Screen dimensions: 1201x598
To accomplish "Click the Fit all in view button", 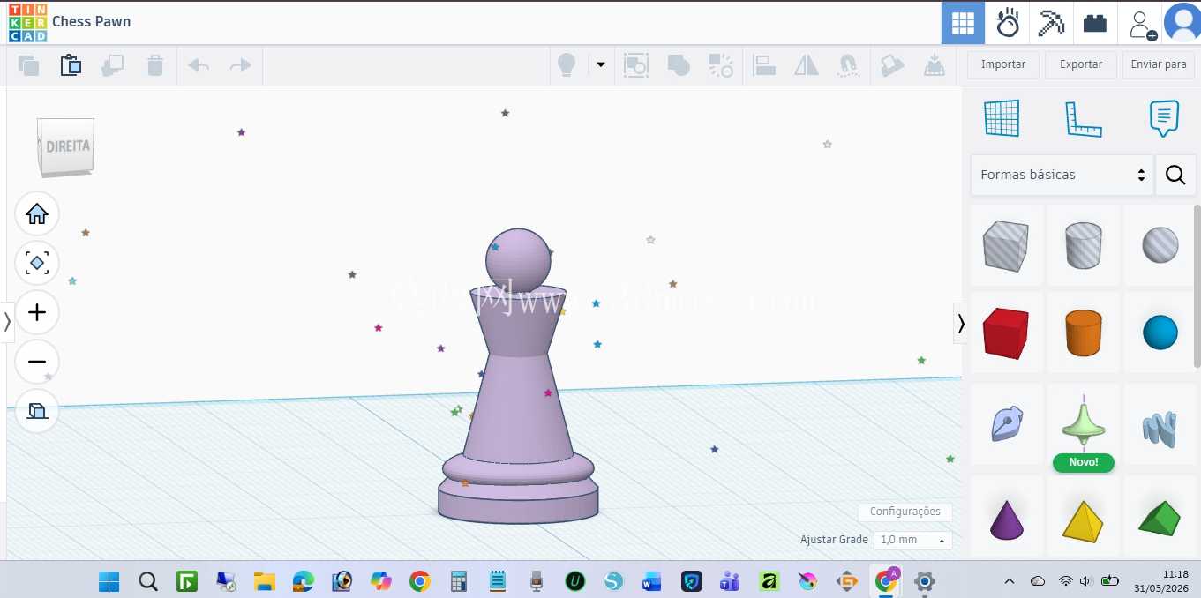I will pyautogui.click(x=37, y=263).
